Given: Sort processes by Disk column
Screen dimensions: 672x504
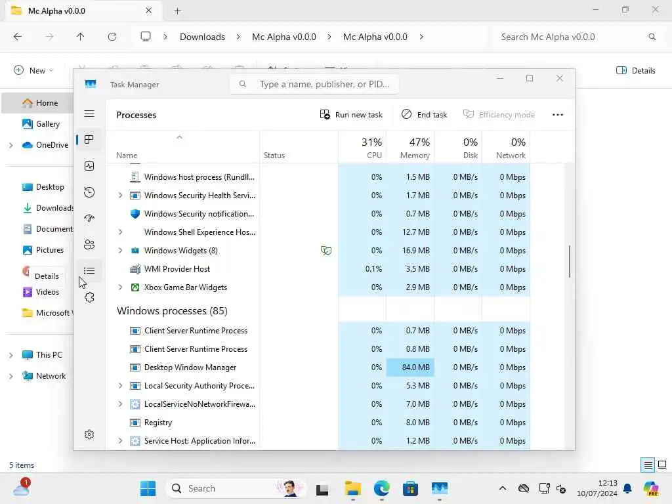Looking at the screenshot, I should point(459,147).
